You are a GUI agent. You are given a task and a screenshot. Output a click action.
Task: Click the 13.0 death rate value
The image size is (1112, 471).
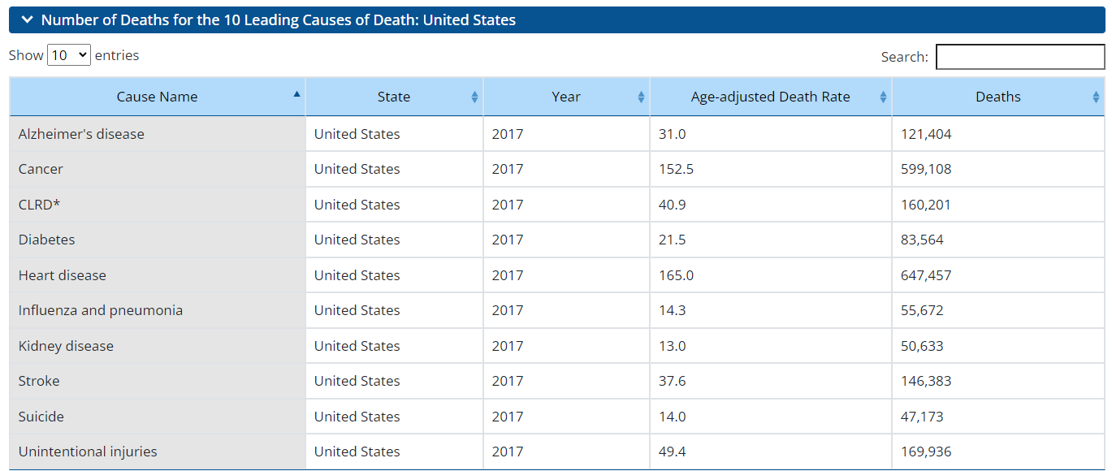pyautogui.click(x=673, y=346)
